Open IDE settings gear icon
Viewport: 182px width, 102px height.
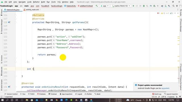coord(177,6)
